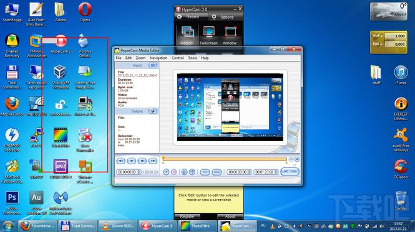The image size is (415, 232).
Task: Select the Fullscreen capture mode
Action: 208,35
